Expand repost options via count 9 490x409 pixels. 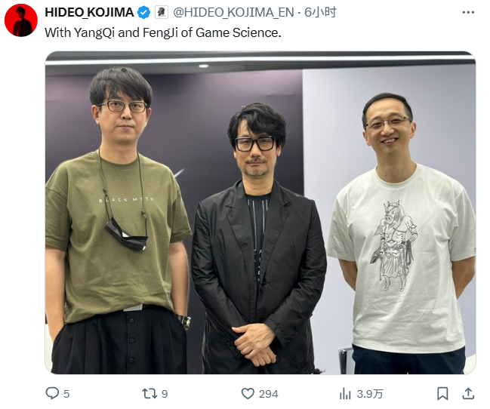[165, 394]
